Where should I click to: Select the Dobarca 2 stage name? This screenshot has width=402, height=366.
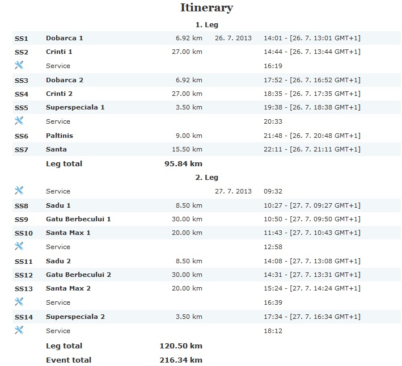click(x=64, y=80)
